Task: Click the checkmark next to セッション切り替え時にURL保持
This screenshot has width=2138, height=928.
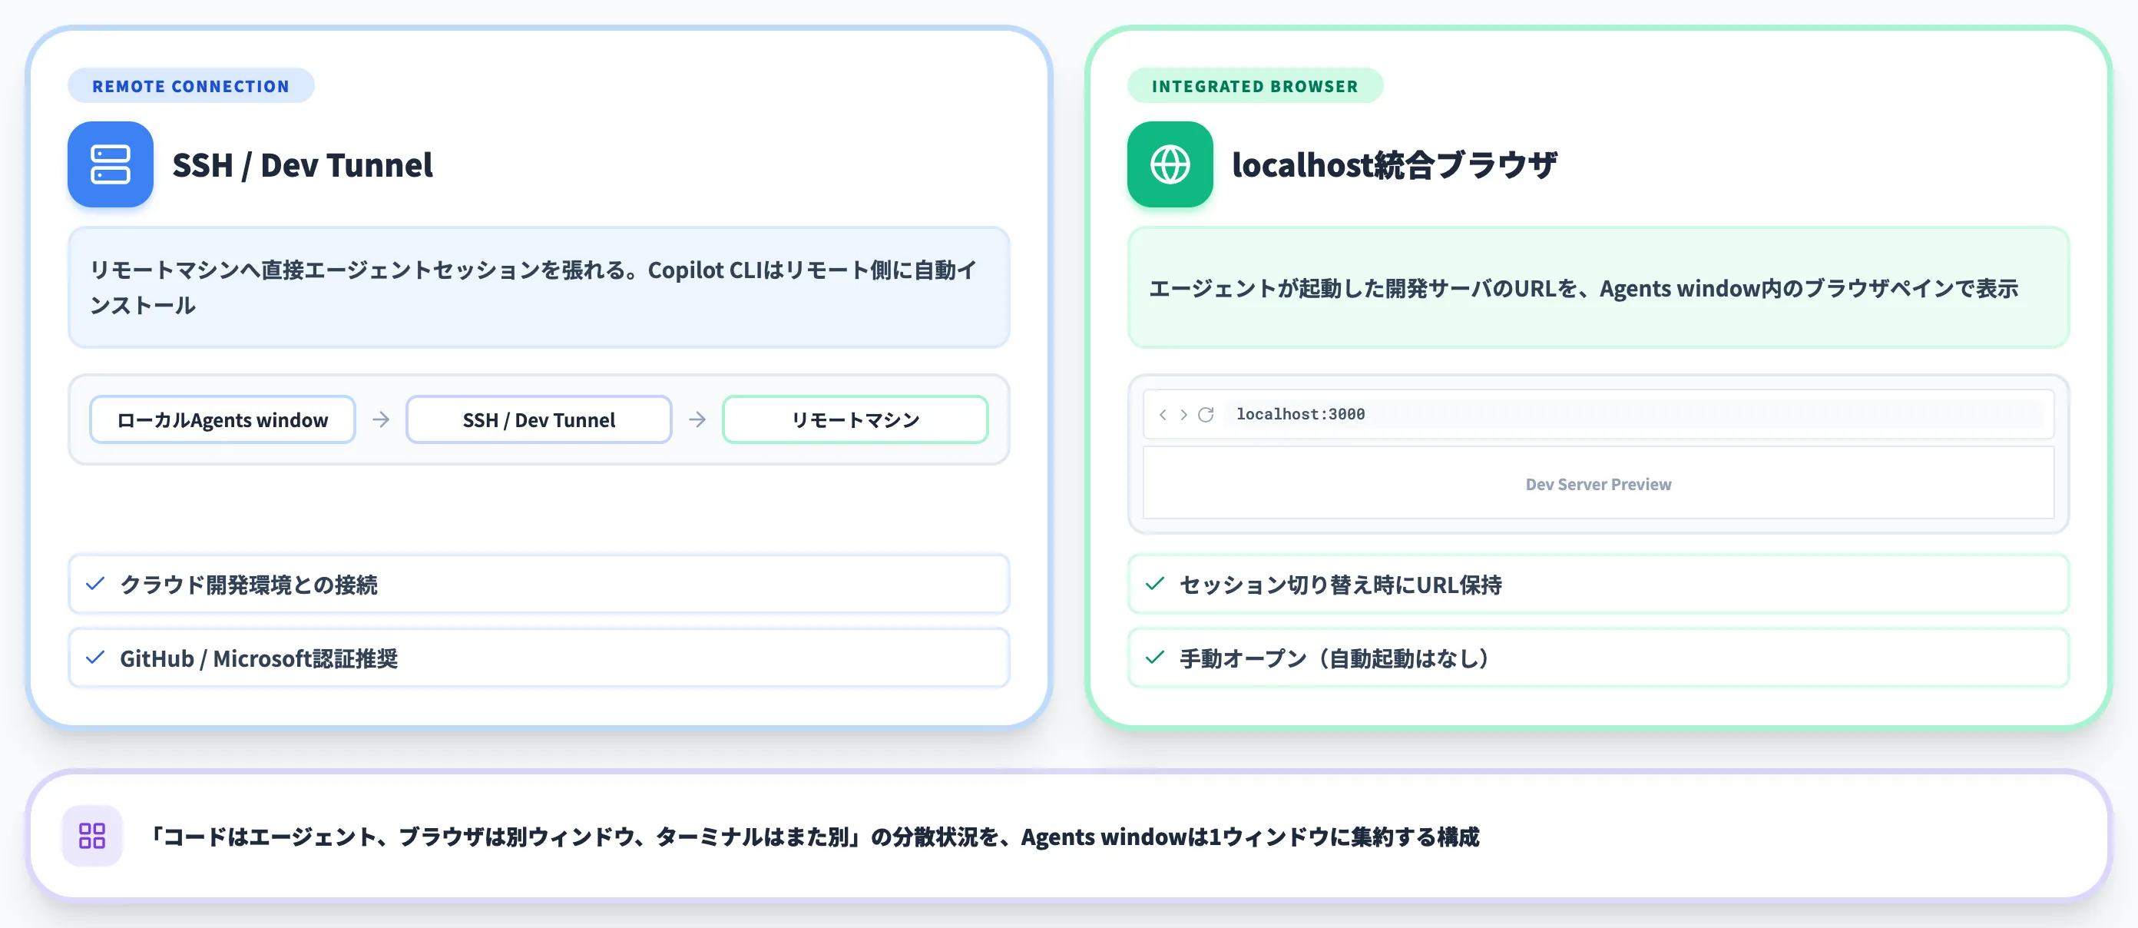Action: (x=1154, y=584)
